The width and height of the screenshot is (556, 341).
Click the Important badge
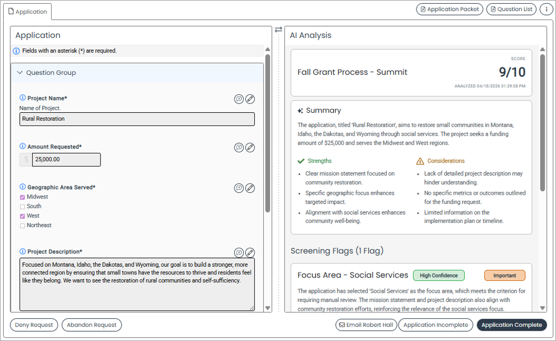click(x=504, y=275)
